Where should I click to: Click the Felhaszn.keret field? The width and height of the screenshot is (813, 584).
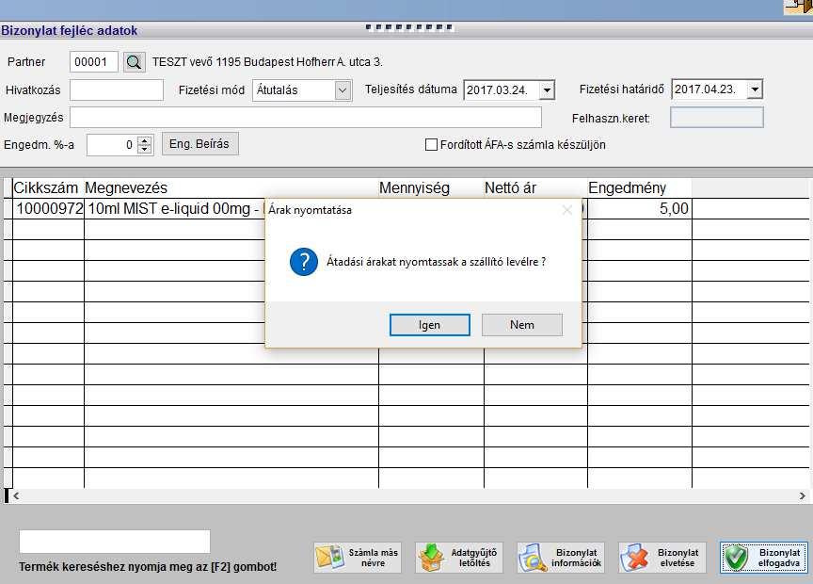pyautogui.click(x=717, y=118)
